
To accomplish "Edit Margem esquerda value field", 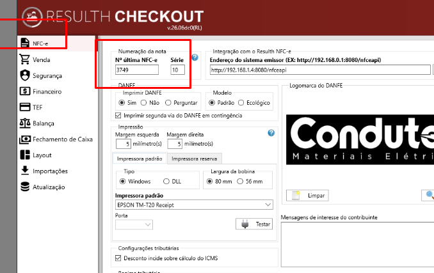I will (x=123, y=144).
